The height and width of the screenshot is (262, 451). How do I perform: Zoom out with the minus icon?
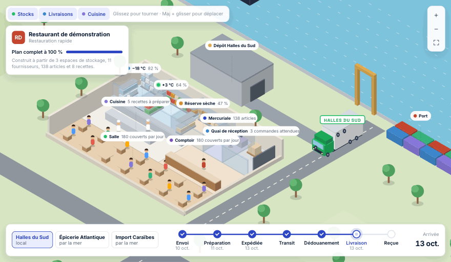coord(436,29)
